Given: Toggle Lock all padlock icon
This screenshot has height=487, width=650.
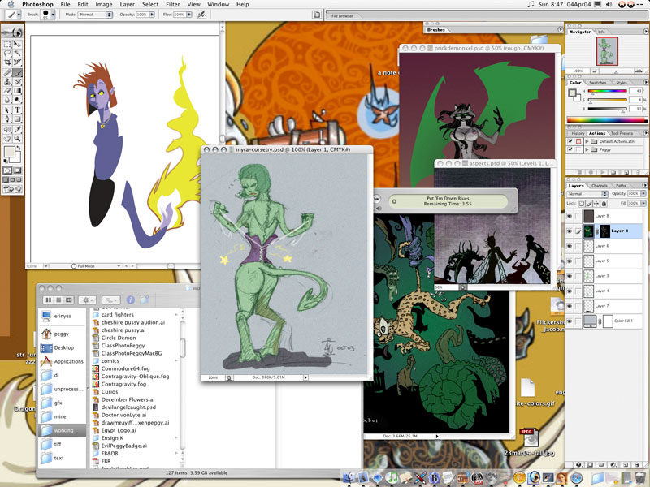Looking at the screenshot, I should click(x=604, y=204).
